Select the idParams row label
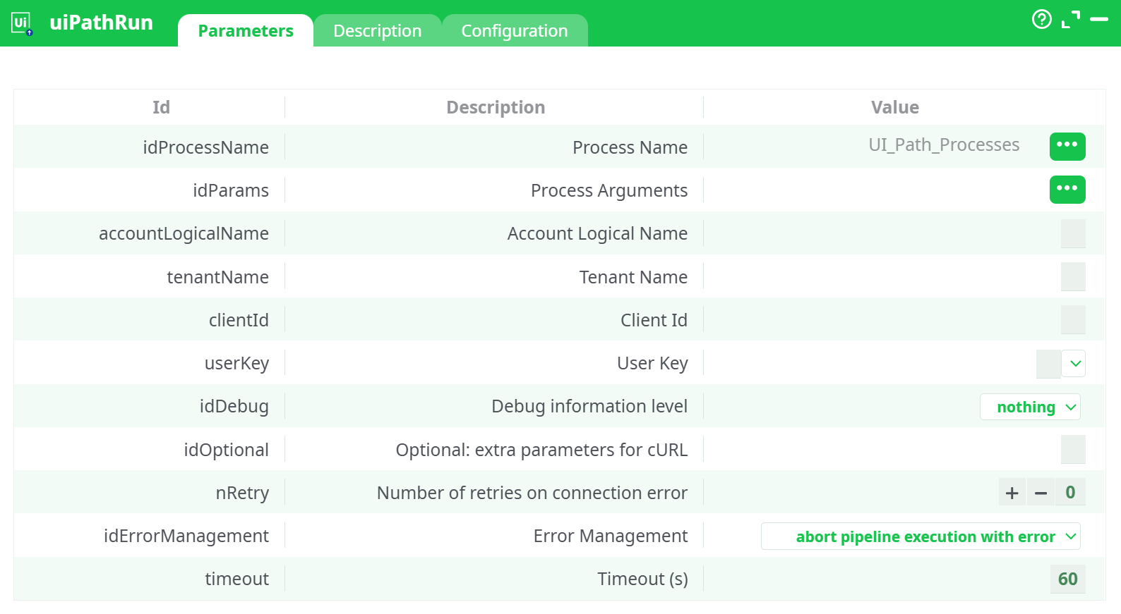This screenshot has height=614, width=1121. tap(231, 190)
